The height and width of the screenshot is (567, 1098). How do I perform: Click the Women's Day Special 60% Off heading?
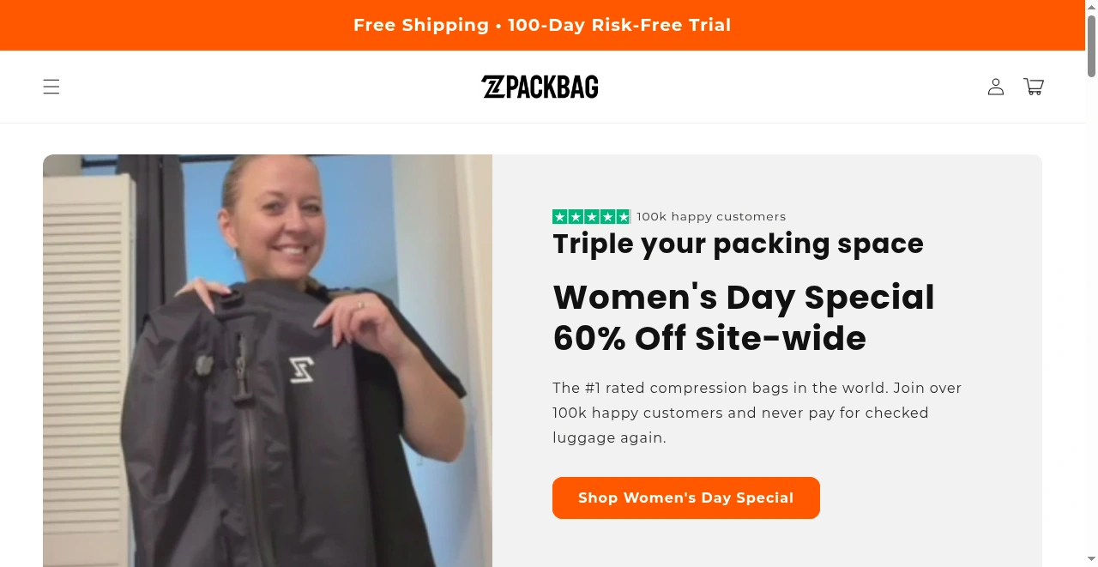coord(744,317)
